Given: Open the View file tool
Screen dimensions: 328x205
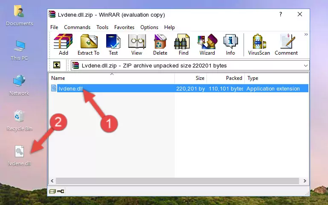Looking at the screenshot, I should [x=137, y=44].
